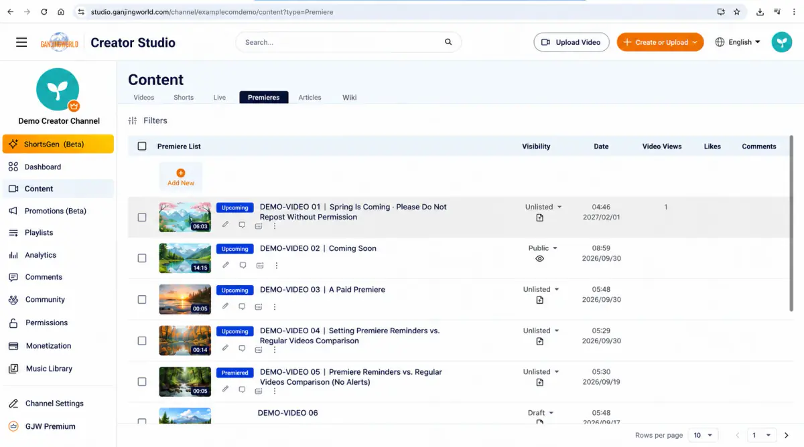This screenshot has width=804, height=447.
Task: Open comments icon for DEMO-VIDEO 01
Action: (x=242, y=226)
